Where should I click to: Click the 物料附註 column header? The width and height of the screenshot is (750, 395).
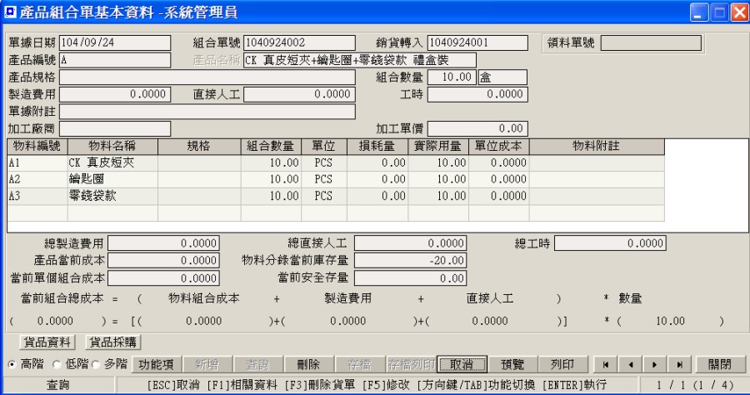[x=597, y=147]
